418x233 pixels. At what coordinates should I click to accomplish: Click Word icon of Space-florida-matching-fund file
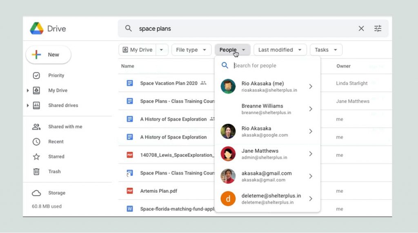coord(129,209)
